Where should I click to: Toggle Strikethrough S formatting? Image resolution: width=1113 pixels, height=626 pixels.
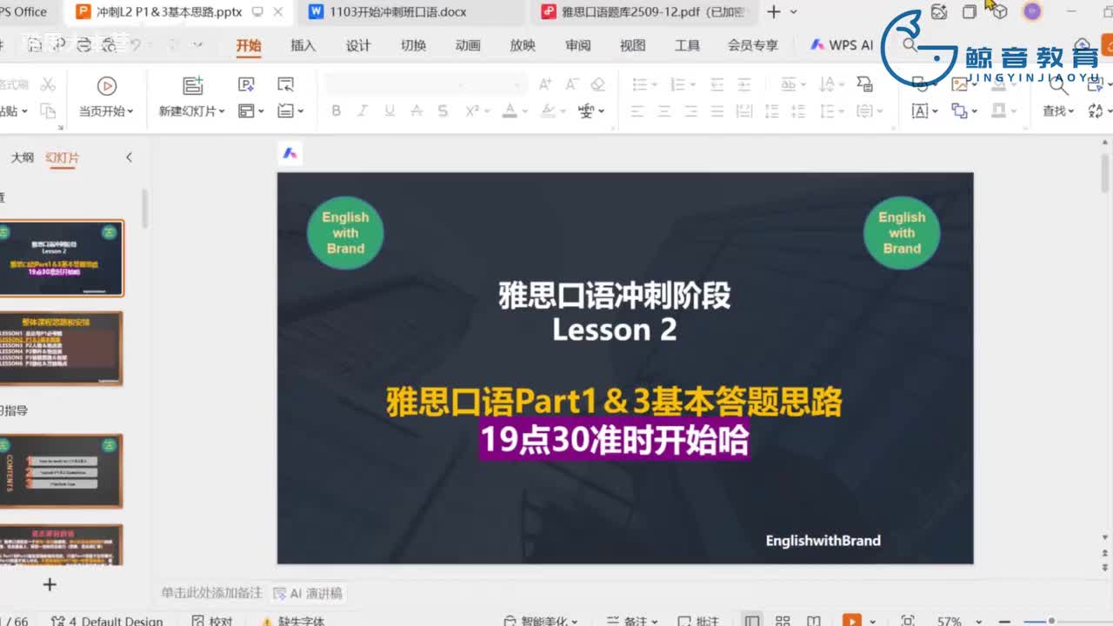443,111
